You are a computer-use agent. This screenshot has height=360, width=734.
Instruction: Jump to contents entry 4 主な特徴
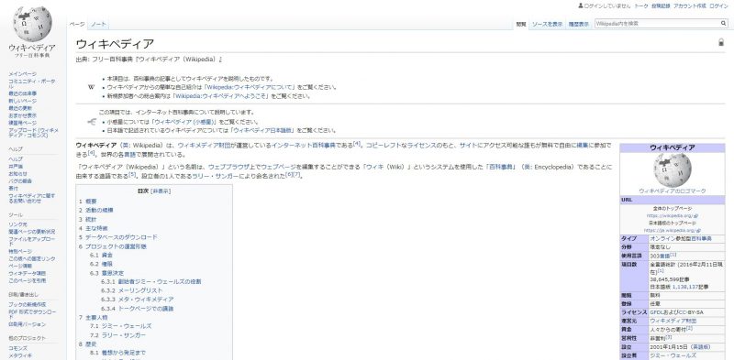pyautogui.click(x=94, y=228)
